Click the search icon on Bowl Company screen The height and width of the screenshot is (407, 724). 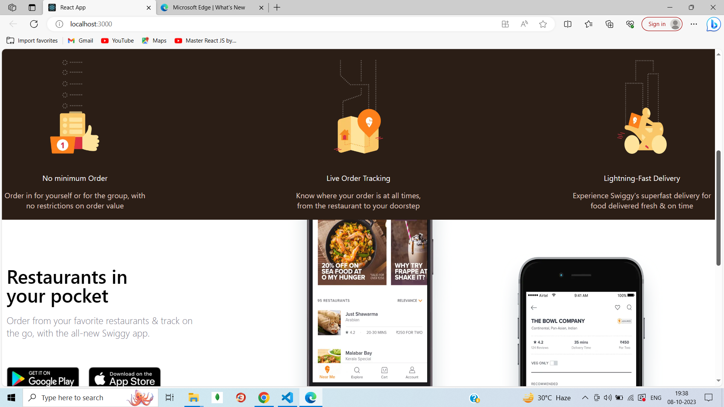pos(629,308)
